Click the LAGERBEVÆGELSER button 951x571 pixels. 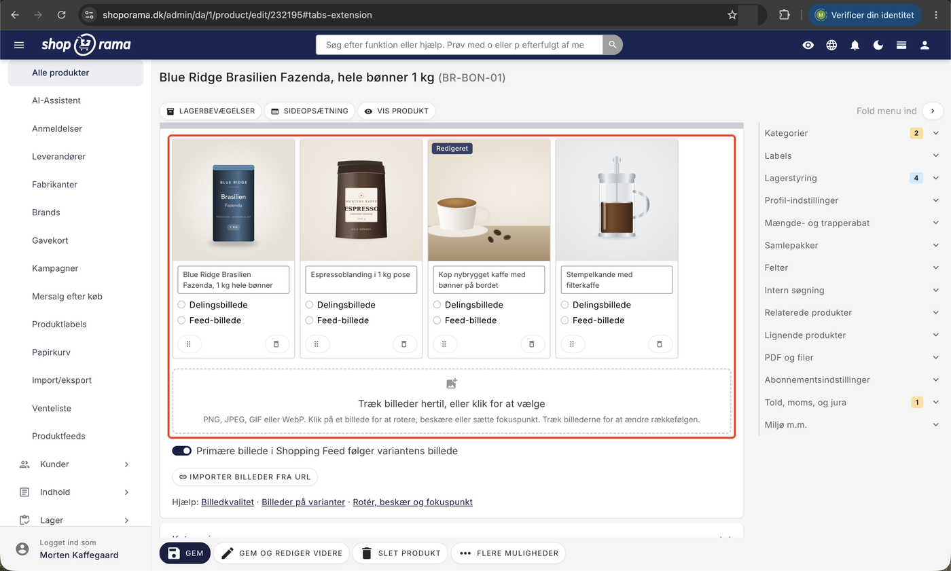(x=211, y=111)
